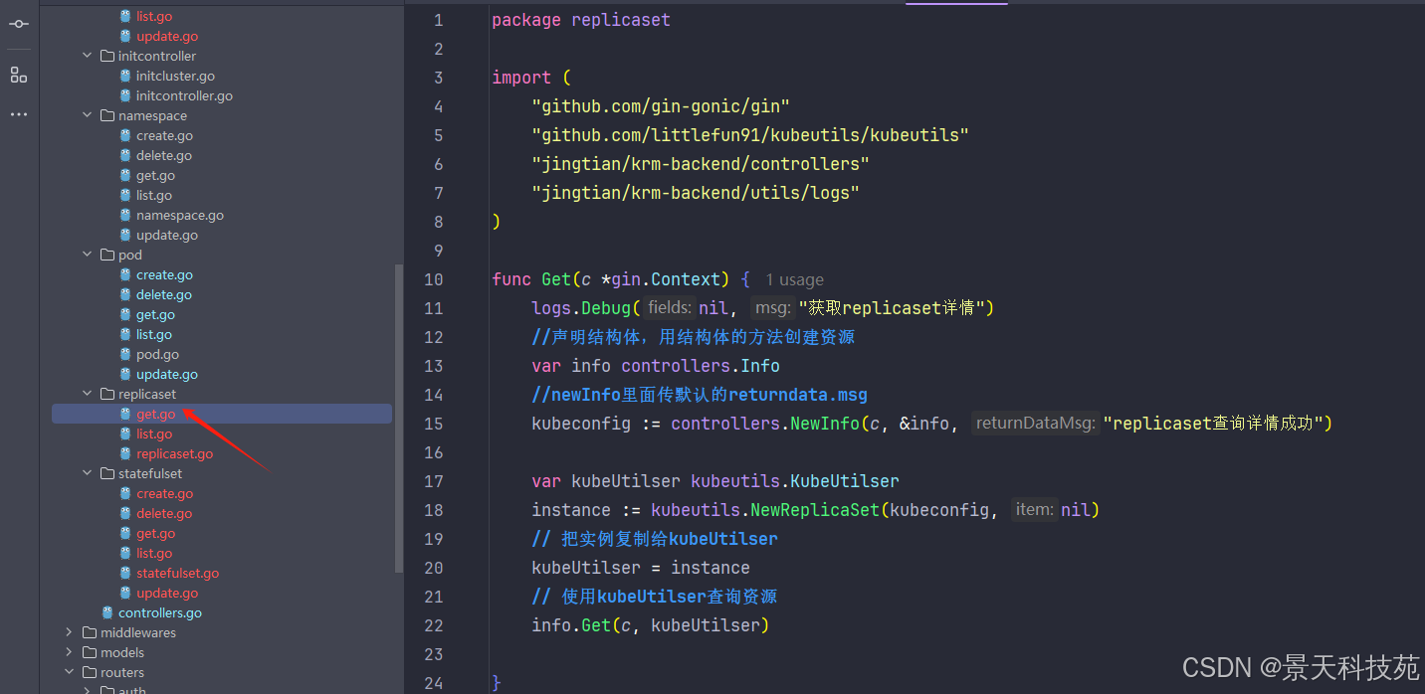Image resolution: width=1425 pixels, height=694 pixels.
Task: Click the Go file icon beside pod.go
Action: [x=125, y=354]
